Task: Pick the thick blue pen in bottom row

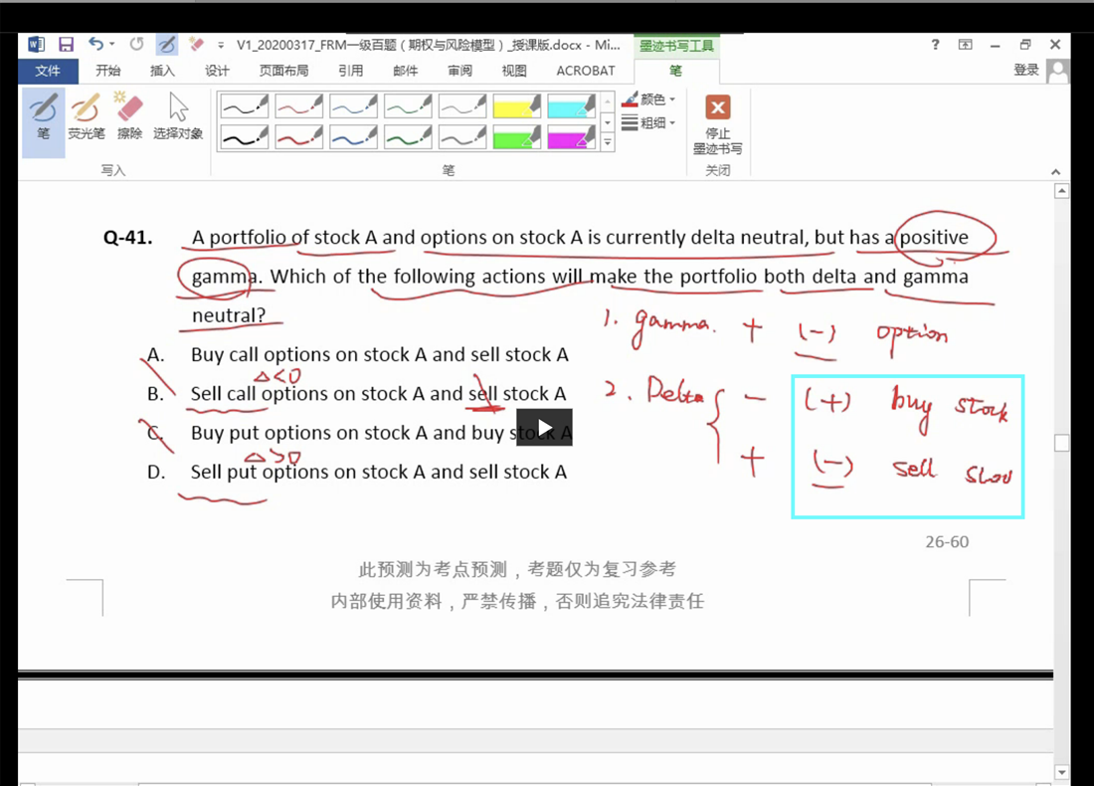Action: [x=353, y=137]
